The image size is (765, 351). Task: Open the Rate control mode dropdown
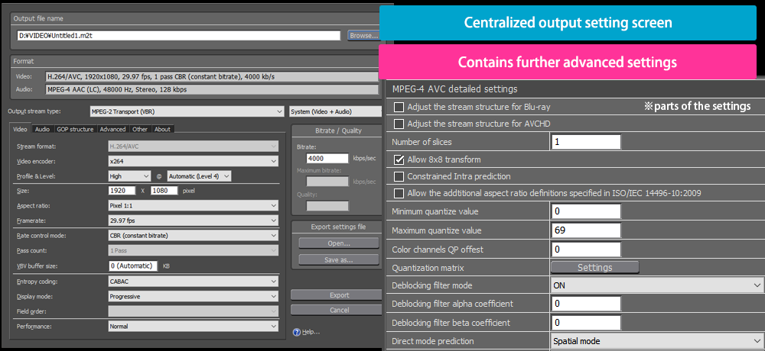pos(194,236)
